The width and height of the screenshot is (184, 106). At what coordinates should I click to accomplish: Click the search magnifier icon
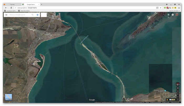point(33,15)
